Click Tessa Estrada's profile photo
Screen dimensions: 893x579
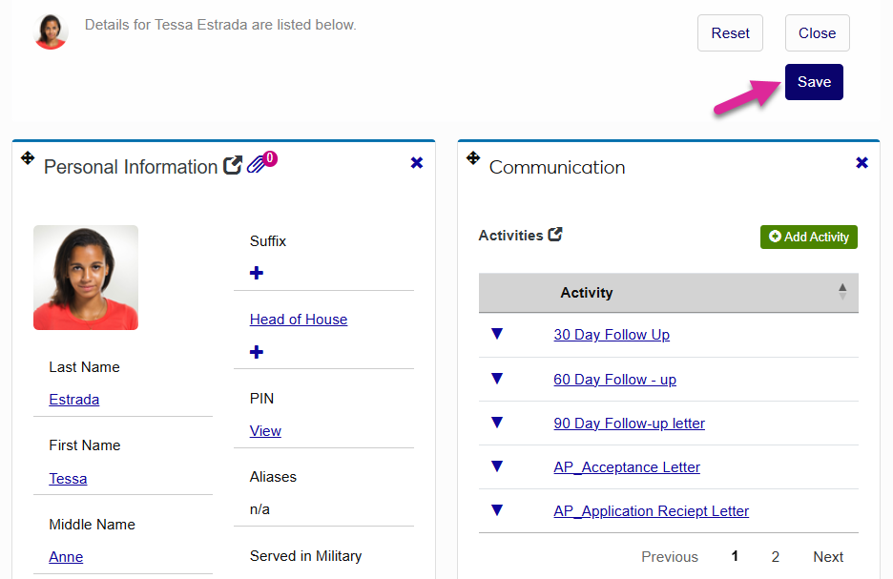click(86, 278)
